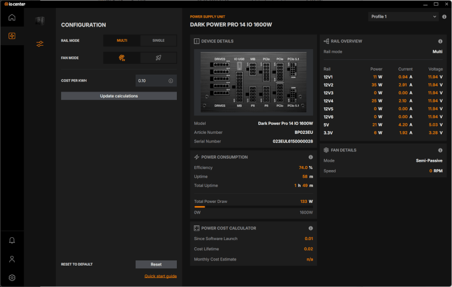Image resolution: width=452 pixels, height=287 pixels.
Task: Click the 133 W total power draw value
Action: [306, 202]
